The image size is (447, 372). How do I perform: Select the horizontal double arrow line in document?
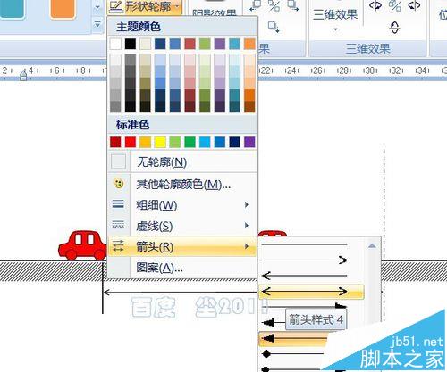pos(181,293)
